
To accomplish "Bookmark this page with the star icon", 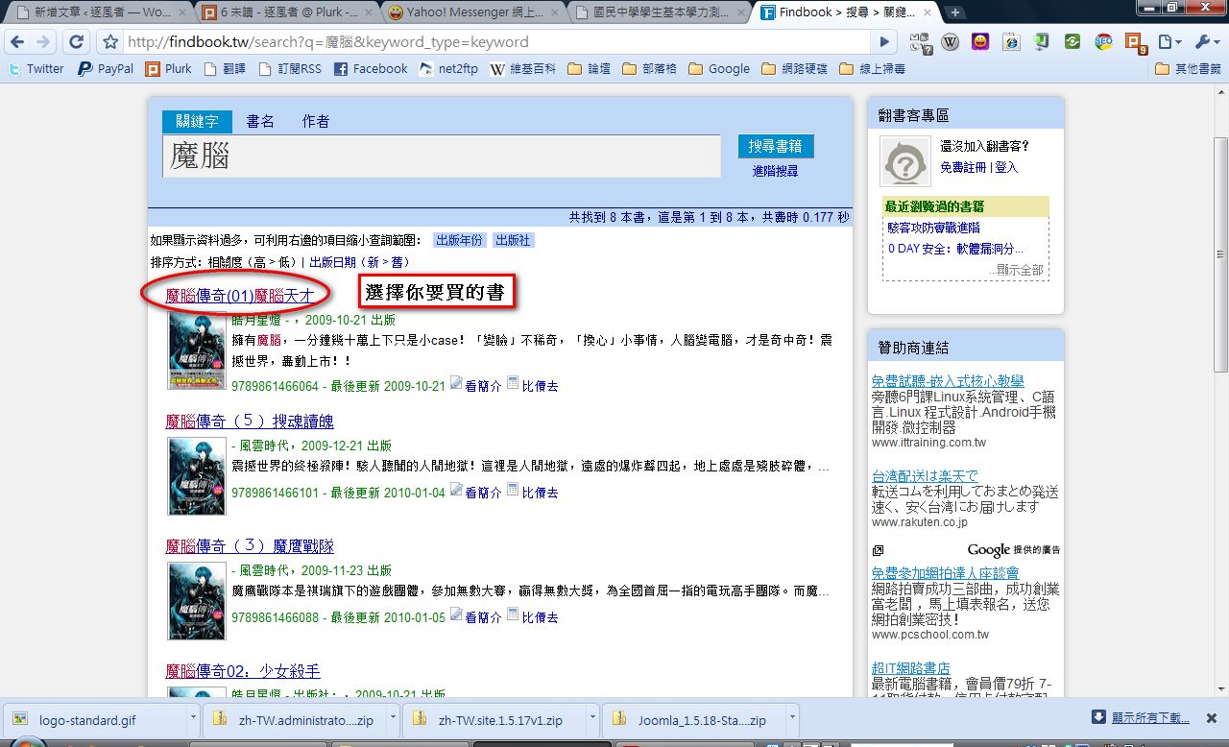I will click(x=110, y=42).
